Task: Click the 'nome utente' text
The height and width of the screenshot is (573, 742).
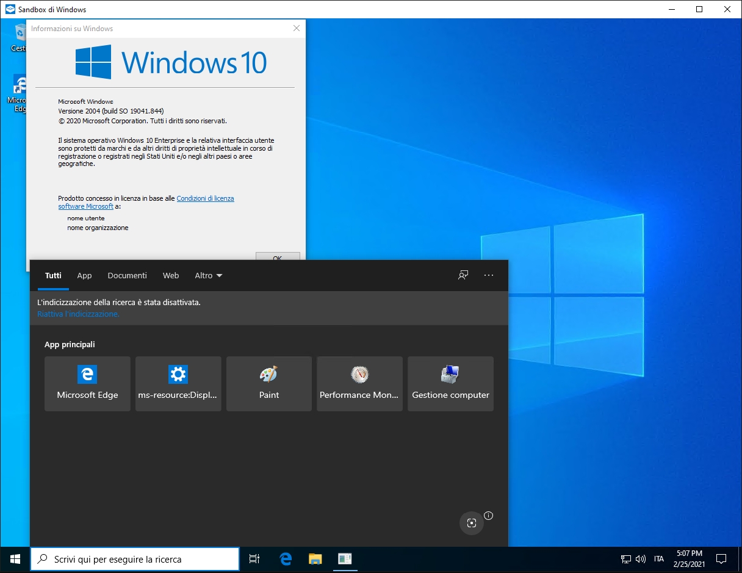Action: (86, 218)
